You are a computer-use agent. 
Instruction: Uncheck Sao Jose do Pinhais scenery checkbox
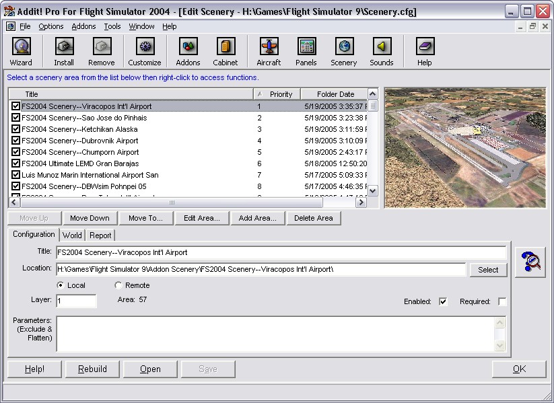pyautogui.click(x=15, y=118)
